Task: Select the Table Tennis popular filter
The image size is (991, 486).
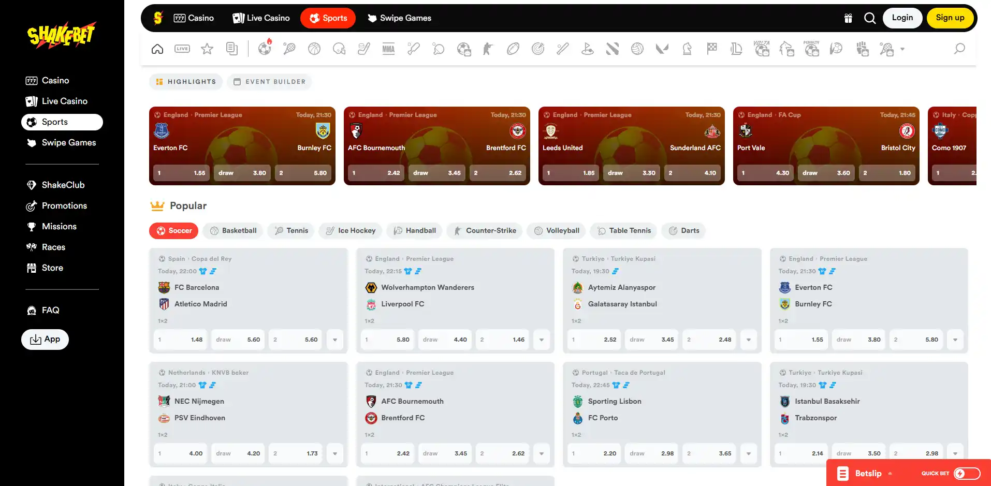Action: coord(624,231)
